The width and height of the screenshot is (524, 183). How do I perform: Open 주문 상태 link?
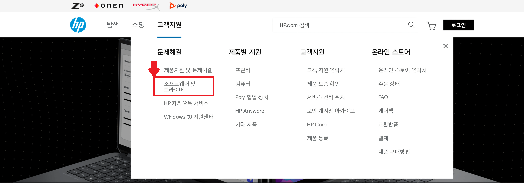coord(389,84)
